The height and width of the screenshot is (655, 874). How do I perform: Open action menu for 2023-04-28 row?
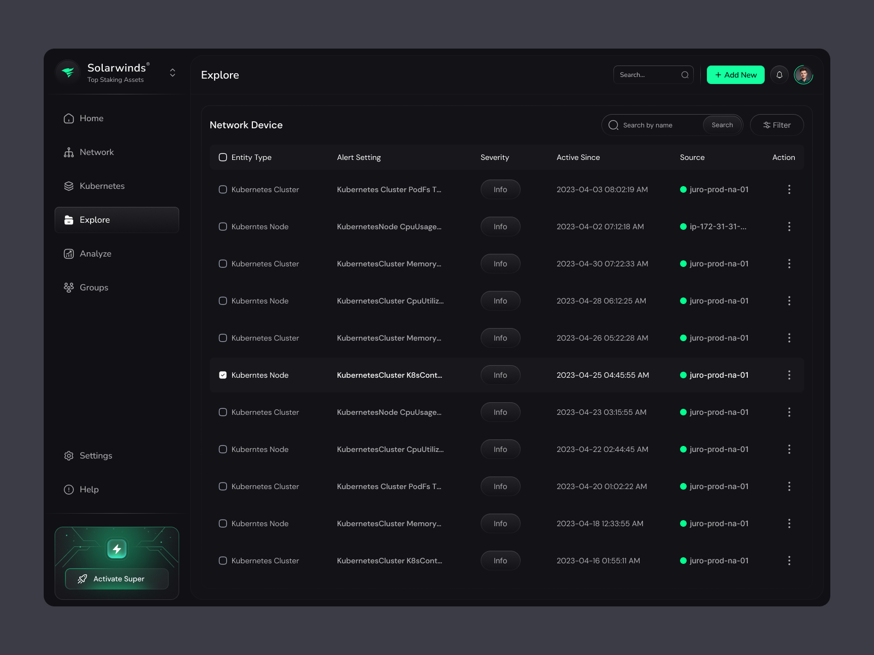(x=789, y=301)
